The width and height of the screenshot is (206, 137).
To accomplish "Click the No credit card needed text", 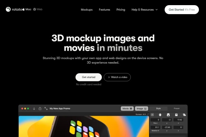I will click(x=89, y=85).
